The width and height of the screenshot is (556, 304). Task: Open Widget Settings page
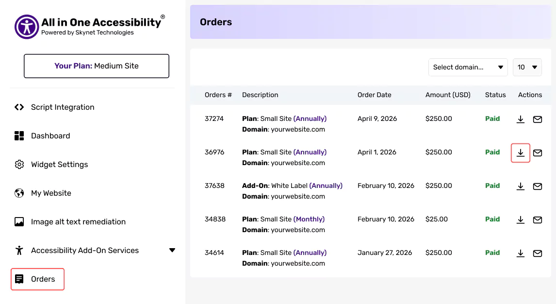(x=59, y=165)
